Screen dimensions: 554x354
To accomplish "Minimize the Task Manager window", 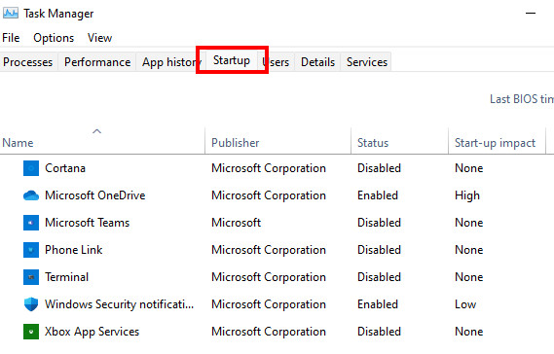I will tap(531, 14).
